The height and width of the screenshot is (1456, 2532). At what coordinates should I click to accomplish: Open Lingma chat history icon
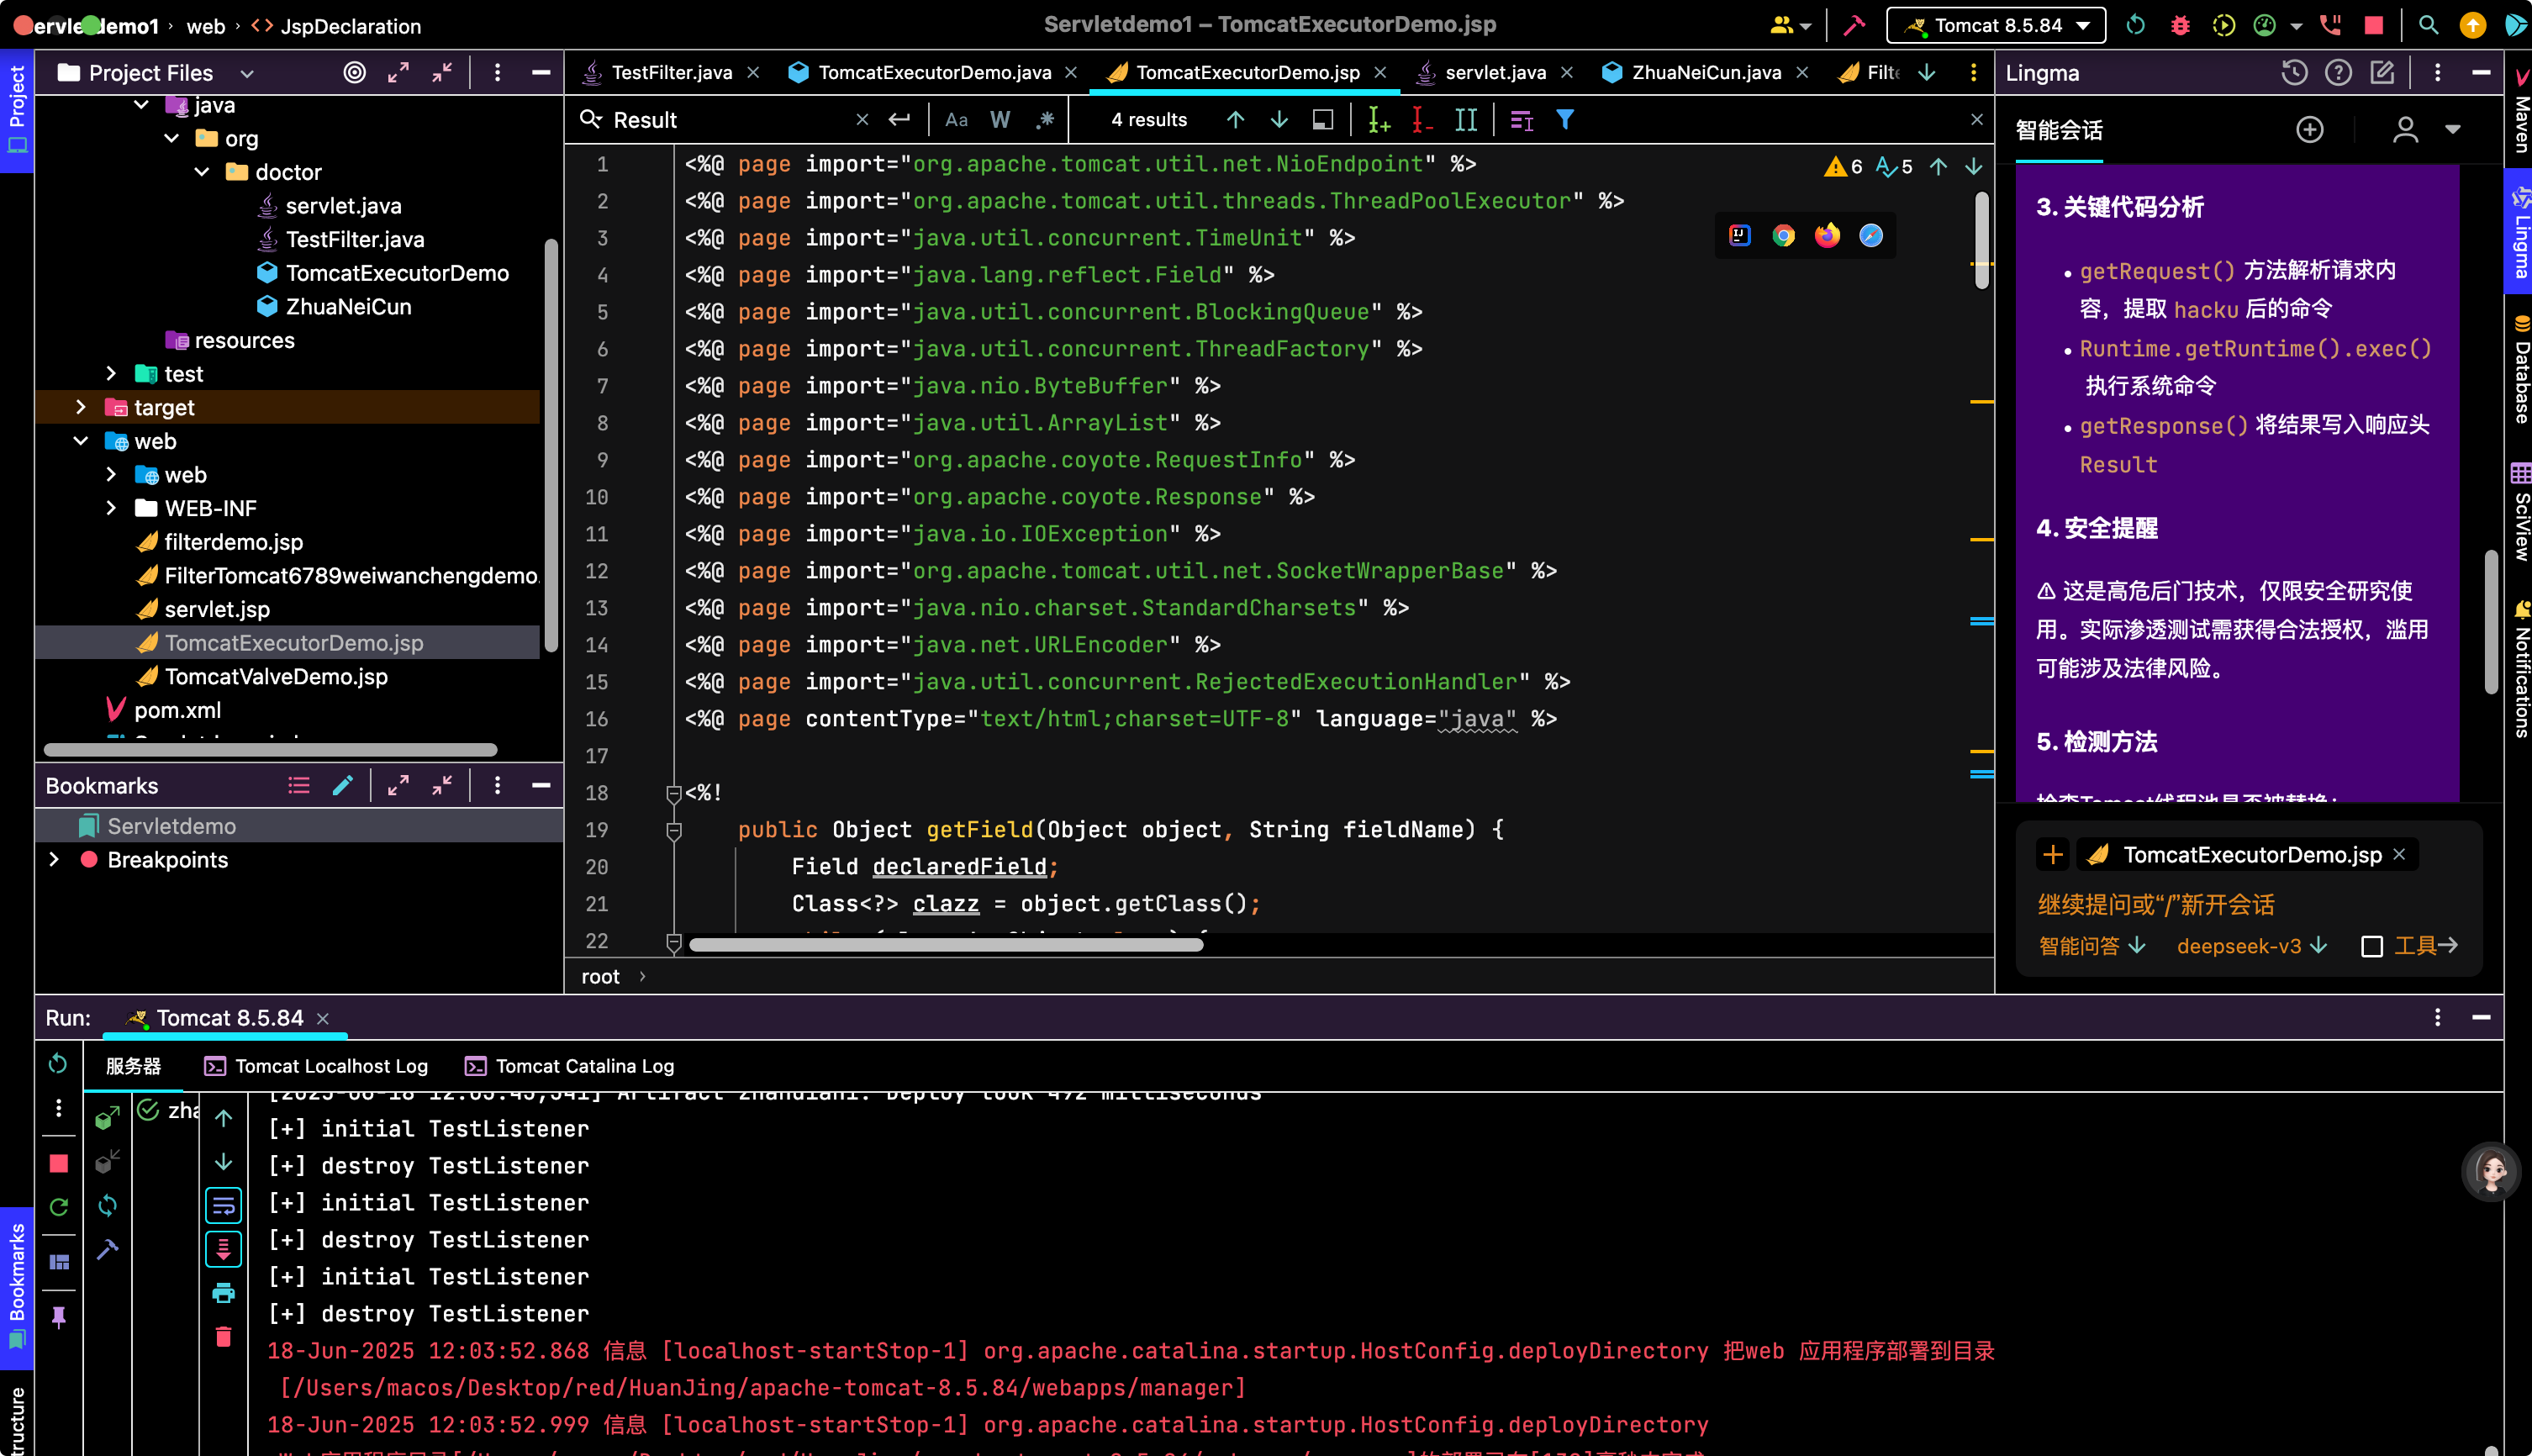2294,72
